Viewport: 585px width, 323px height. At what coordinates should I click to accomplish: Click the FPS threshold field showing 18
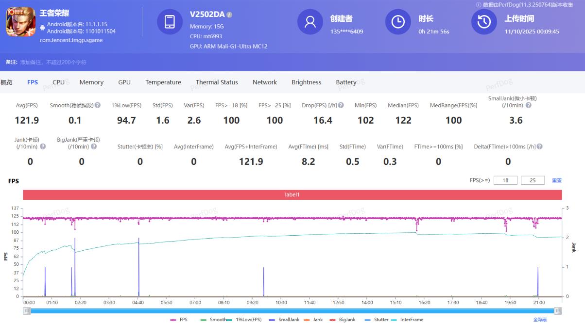(x=505, y=180)
